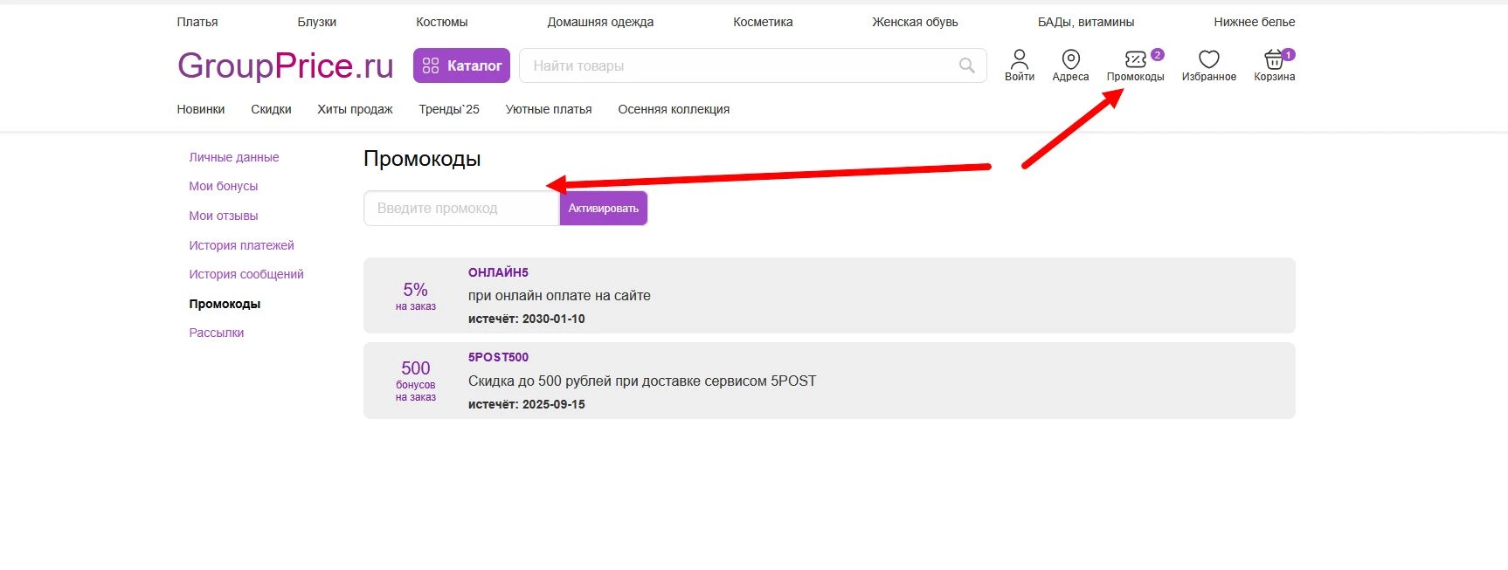
Task: Click the GroupPrice.ru logo
Action: point(285,65)
